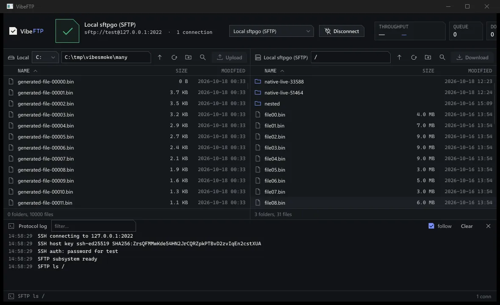Select file01.bin in remote pane
Image resolution: width=500 pixels, height=305 pixels.
(x=373, y=125)
